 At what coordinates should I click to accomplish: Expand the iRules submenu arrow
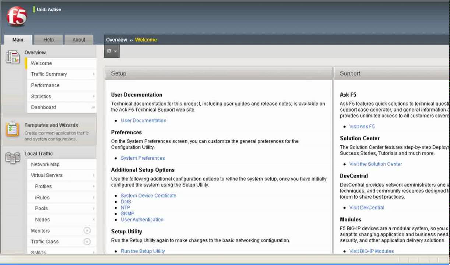pos(94,198)
